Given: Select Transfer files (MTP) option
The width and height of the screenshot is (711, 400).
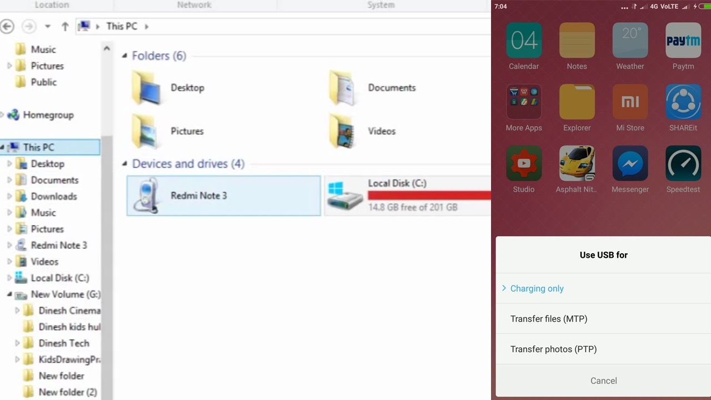Looking at the screenshot, I should 603,319.
